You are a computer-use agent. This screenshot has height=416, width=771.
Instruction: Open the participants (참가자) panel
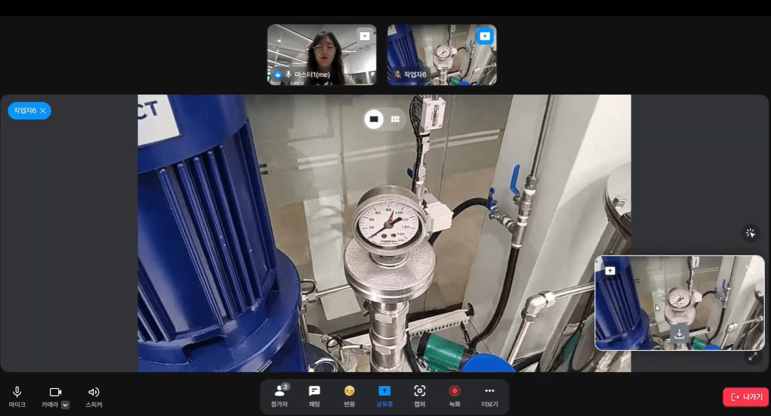(280, 397)
